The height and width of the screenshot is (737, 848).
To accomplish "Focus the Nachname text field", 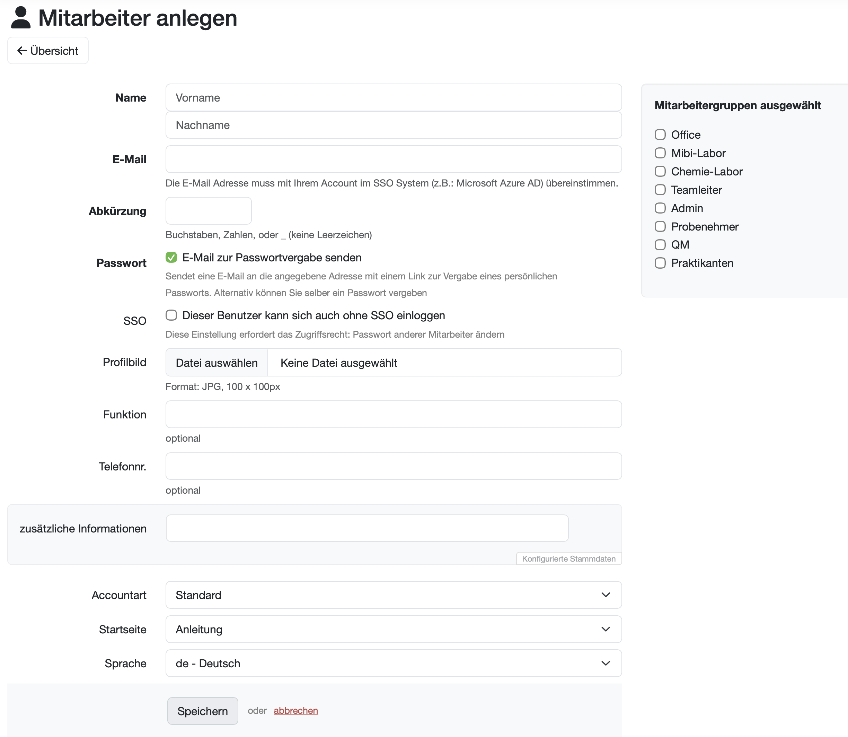I will [393, 125].
